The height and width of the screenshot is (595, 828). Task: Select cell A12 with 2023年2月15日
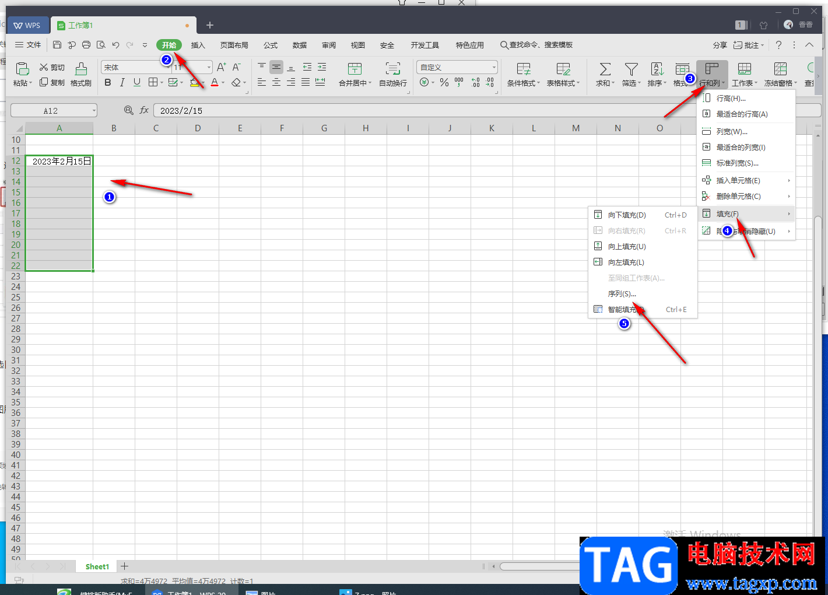(x=59, y=161)
